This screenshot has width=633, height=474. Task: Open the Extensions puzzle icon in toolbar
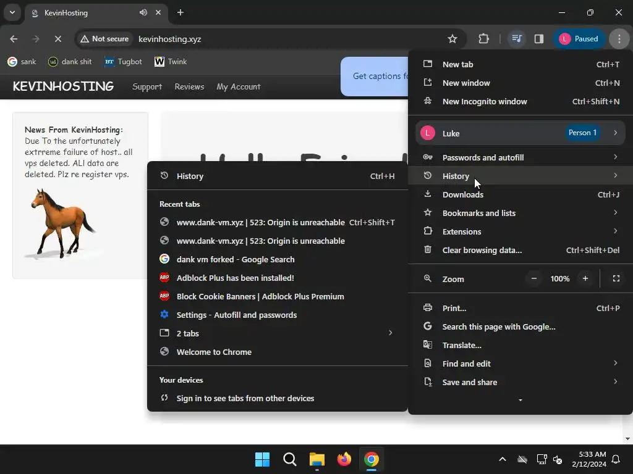(x=483, y=39)
